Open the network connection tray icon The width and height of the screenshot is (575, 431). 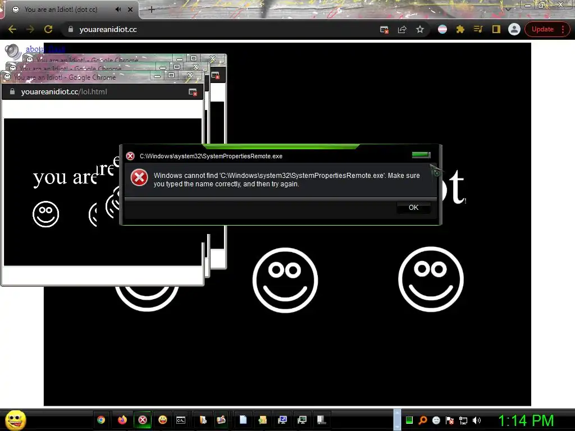point(463,421)
